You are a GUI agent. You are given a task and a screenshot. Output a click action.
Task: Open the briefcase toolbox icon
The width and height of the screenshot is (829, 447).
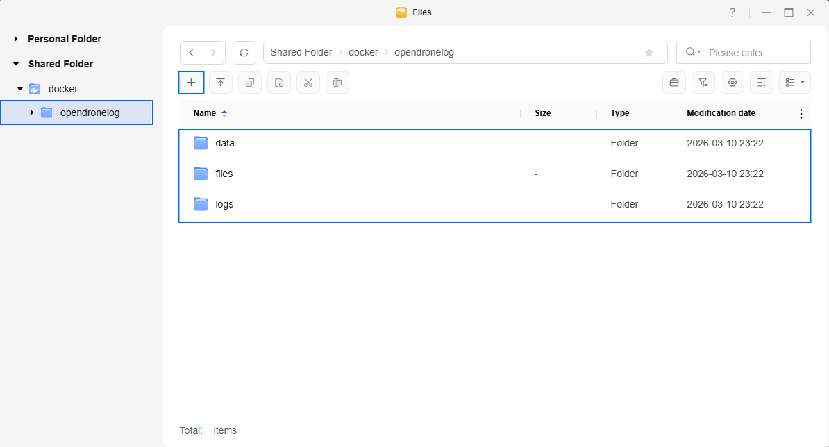coord(673,83)
